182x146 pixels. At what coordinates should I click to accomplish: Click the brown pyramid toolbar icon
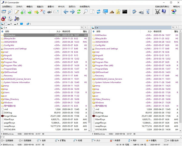point(112,12)
